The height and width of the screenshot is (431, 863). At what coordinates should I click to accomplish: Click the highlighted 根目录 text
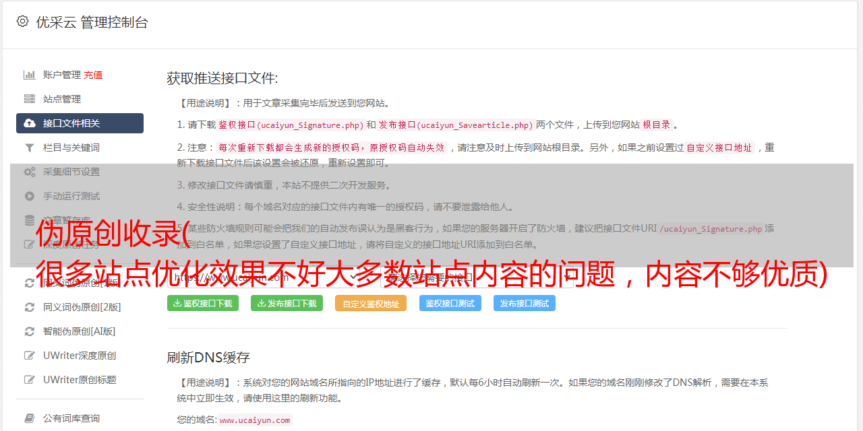(657, 125)
